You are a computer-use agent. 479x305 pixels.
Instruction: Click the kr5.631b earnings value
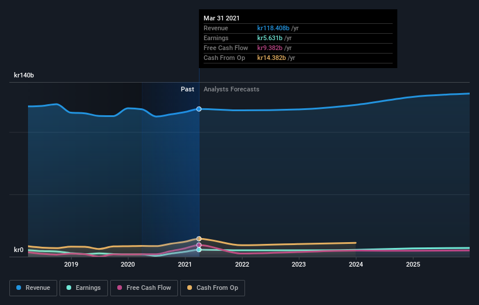click(x=270, y=38)
